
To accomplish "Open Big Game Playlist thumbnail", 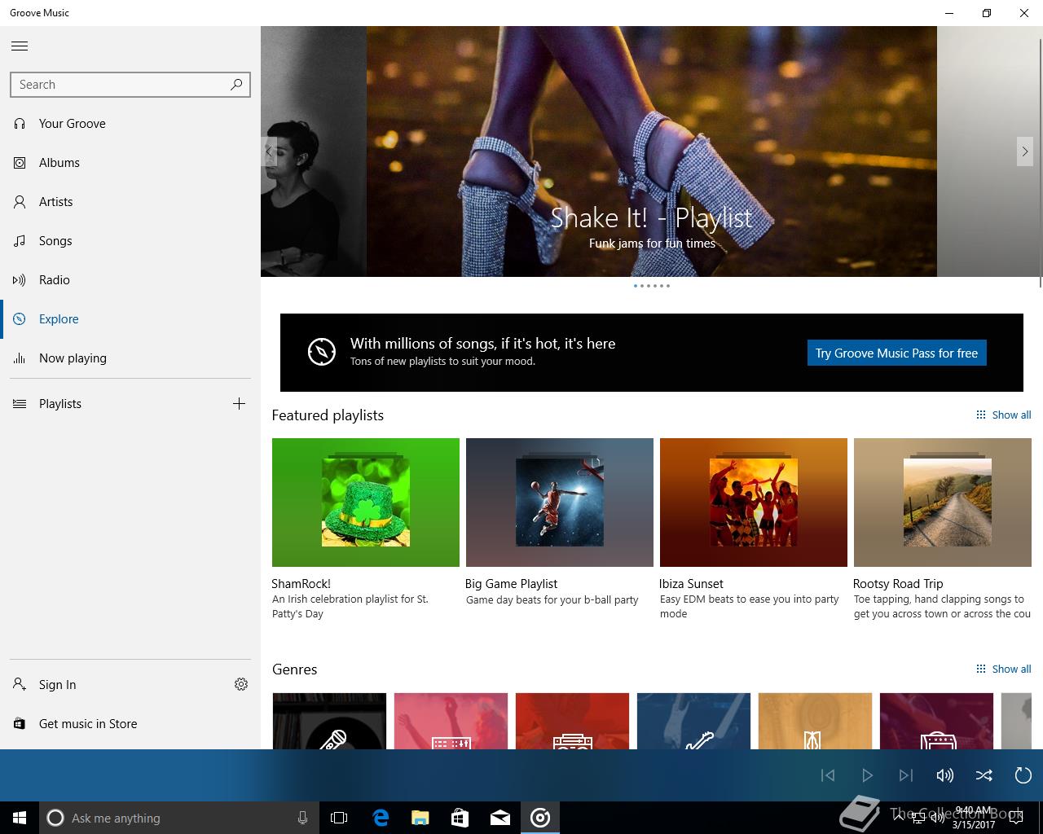I will pos(560,503).
